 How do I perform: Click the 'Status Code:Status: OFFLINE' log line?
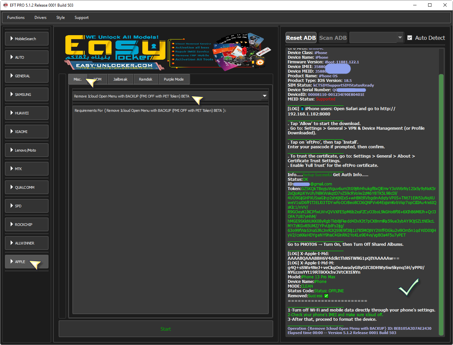click(316, 291)
